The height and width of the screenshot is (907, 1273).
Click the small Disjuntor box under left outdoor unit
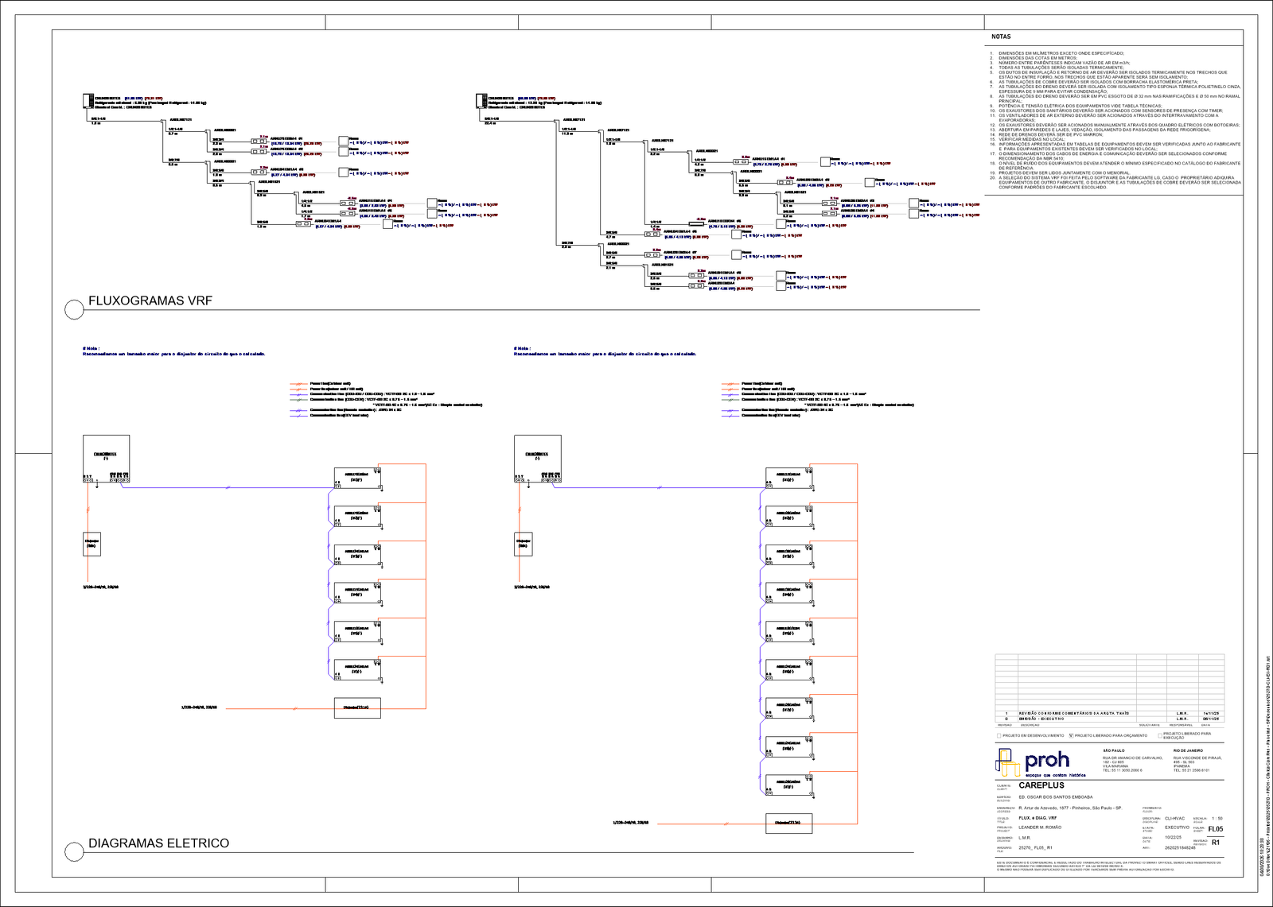coord(91,544)
